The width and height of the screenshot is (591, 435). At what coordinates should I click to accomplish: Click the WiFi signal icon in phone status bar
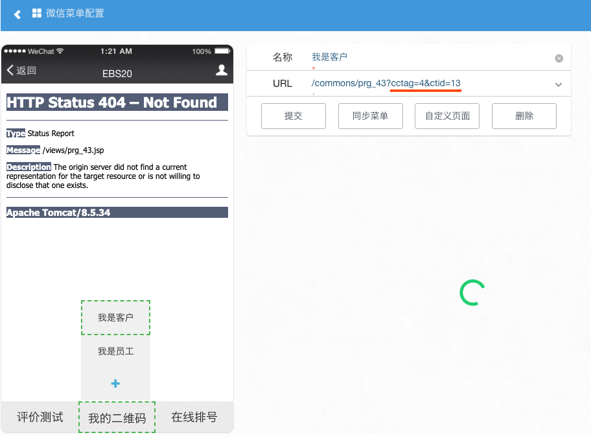coord(60,51)
